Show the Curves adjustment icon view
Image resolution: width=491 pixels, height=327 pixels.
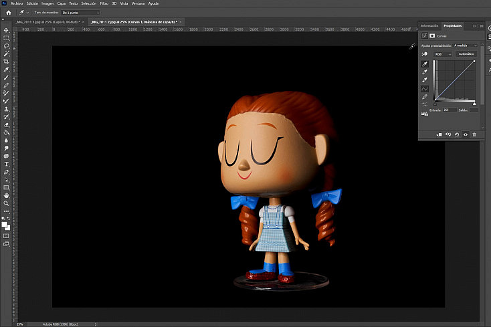tap(425, 35)
